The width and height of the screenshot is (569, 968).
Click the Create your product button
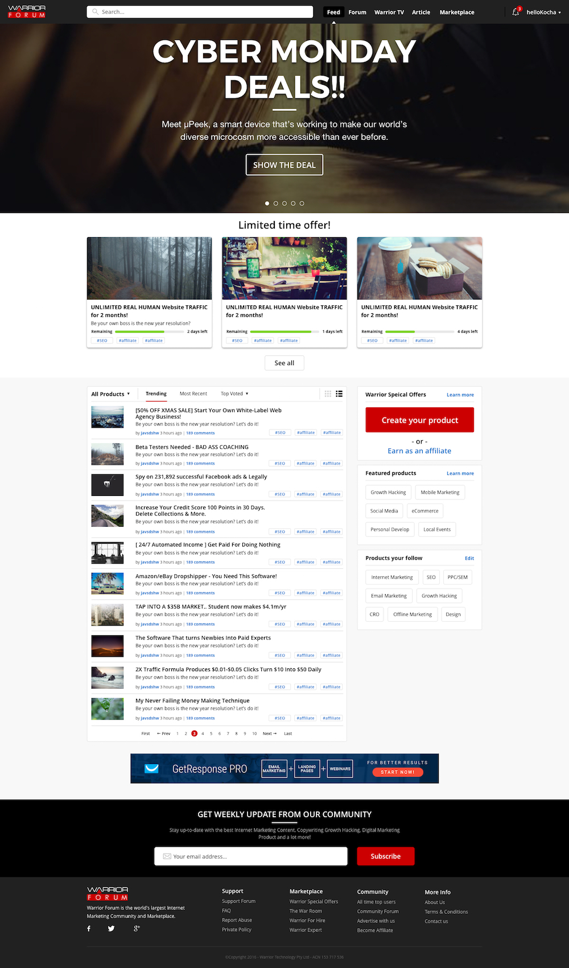pos(419,420)
